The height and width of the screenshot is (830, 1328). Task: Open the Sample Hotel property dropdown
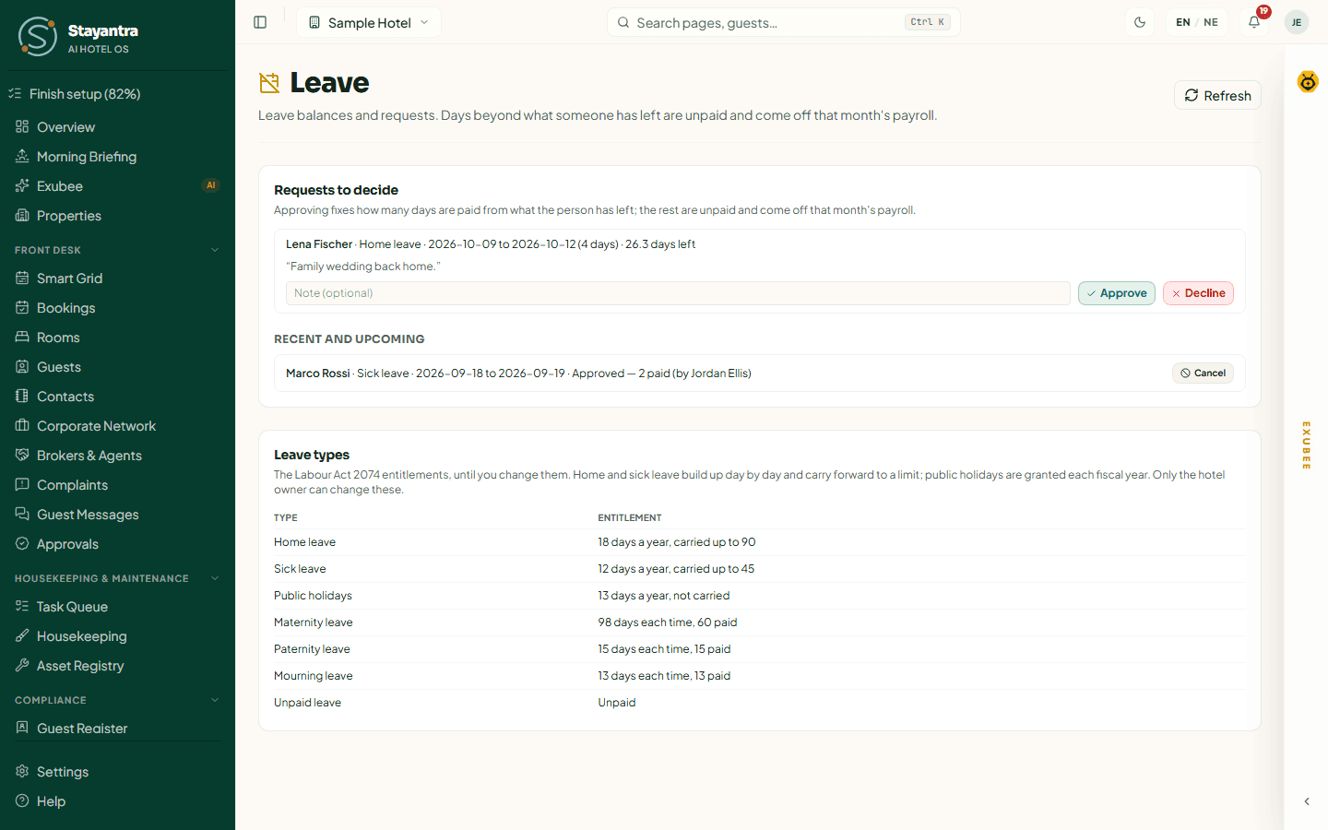[x=369, y=22]
